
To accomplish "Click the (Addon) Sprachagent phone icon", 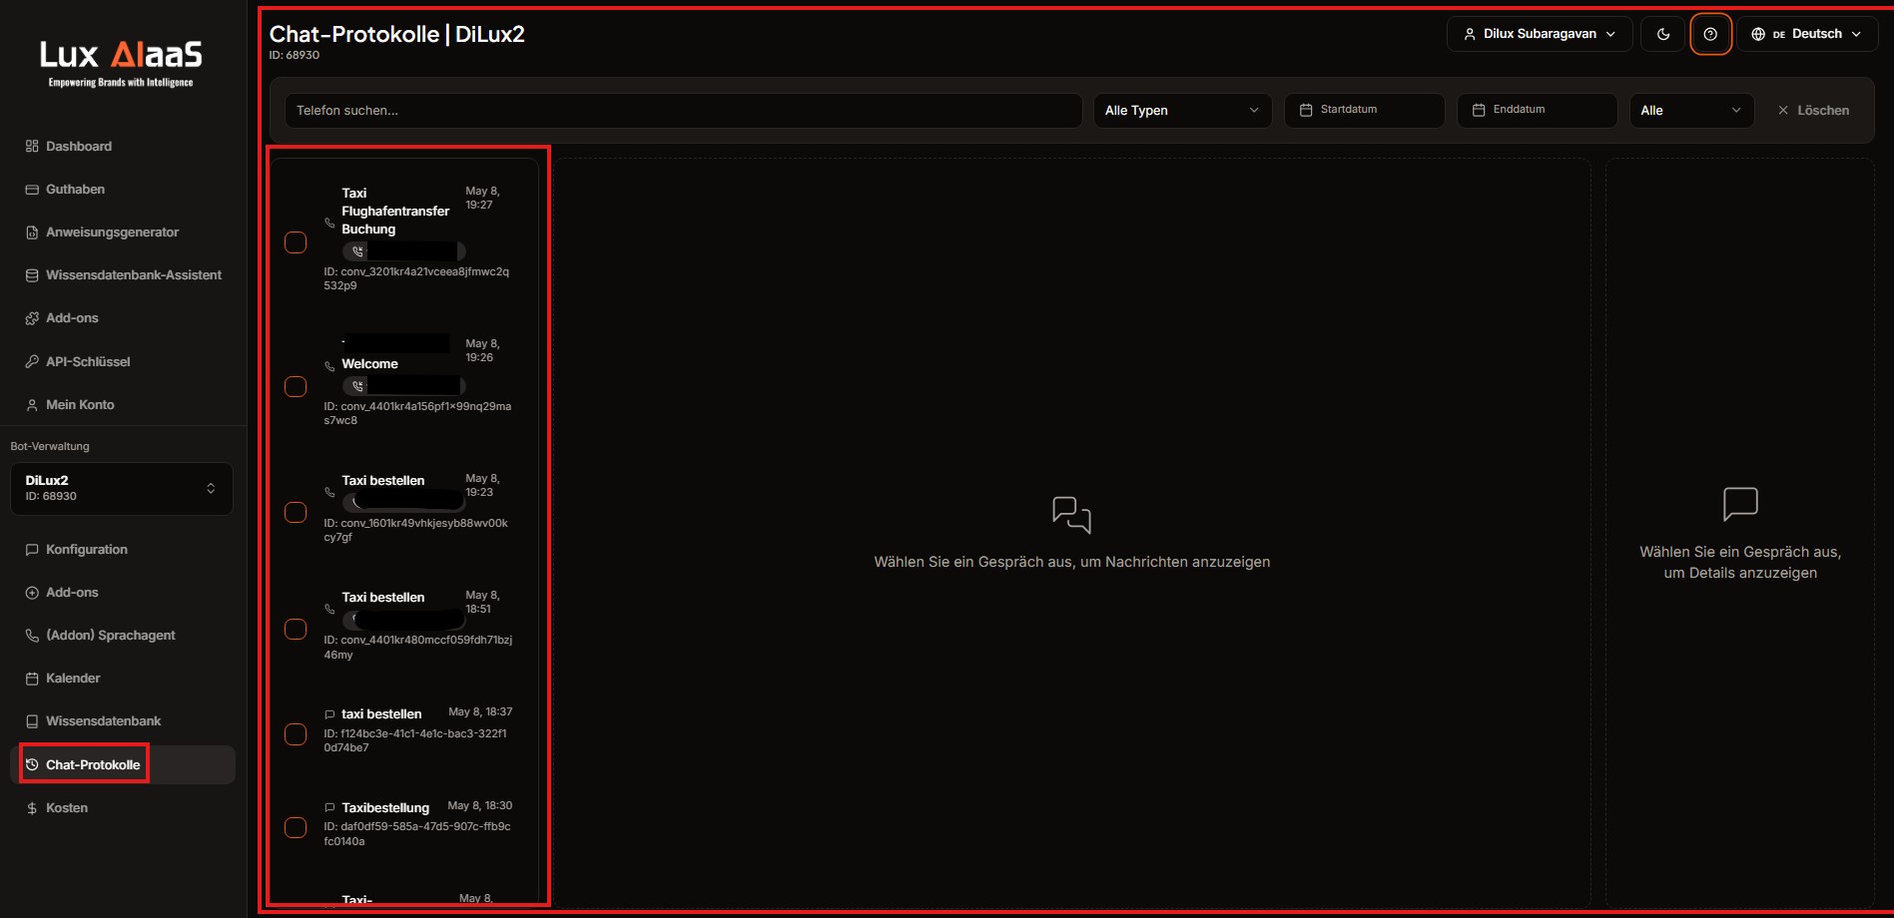I will tap(32, 636).
